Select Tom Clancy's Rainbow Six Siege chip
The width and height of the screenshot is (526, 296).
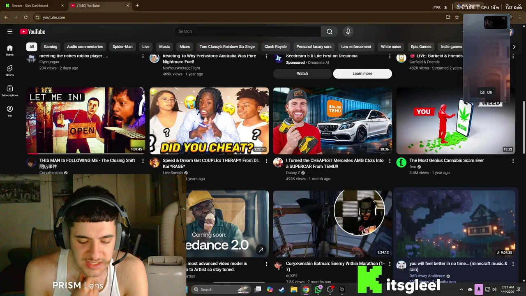[227, 46]
